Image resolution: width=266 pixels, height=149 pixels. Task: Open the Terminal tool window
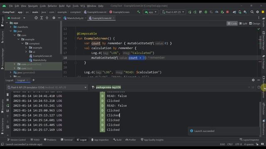click(x=66, y=140)
